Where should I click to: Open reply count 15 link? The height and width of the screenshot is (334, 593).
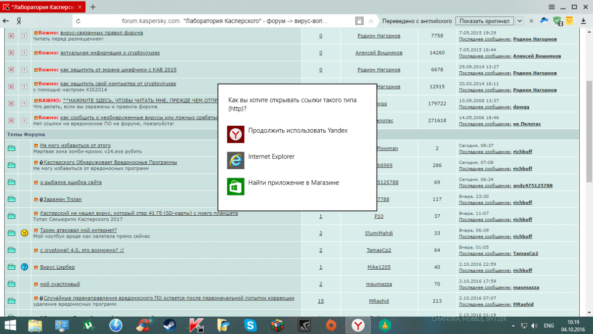pos(321,301)
